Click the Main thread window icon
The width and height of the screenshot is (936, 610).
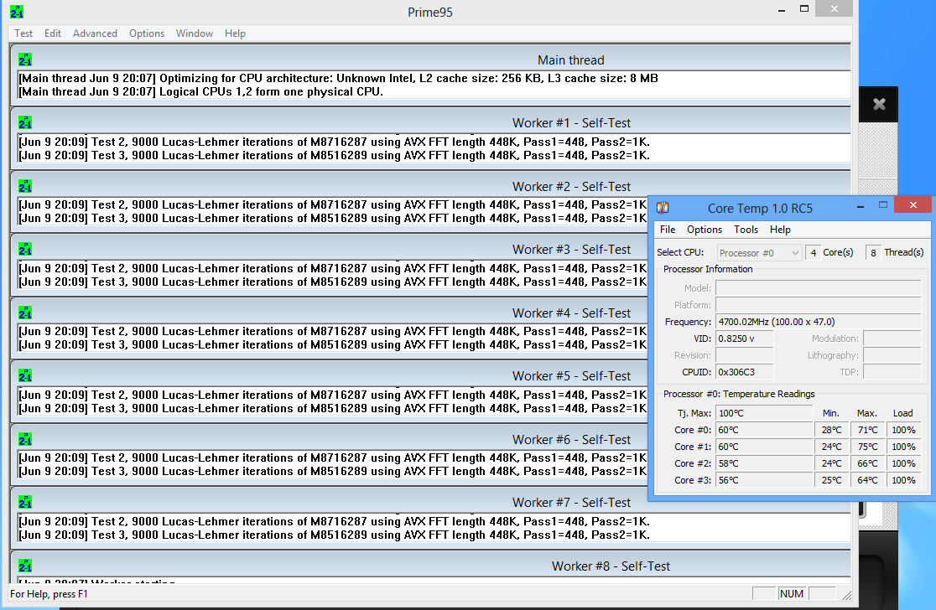point(25,59)
